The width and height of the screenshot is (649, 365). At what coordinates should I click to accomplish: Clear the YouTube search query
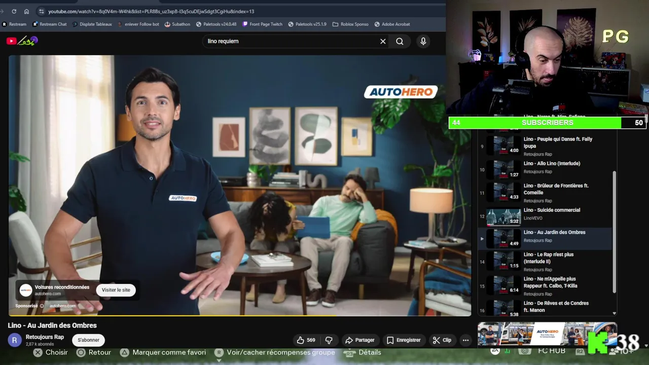pos(383,41)
